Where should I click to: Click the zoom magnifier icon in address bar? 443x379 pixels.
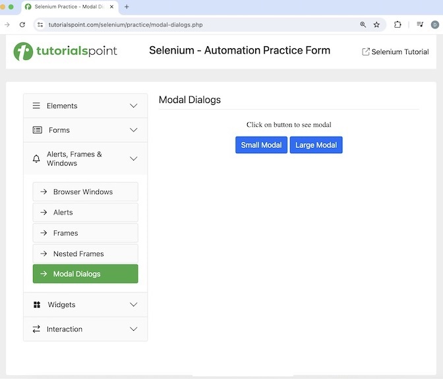pyautogui.click(x=363, y=24)
